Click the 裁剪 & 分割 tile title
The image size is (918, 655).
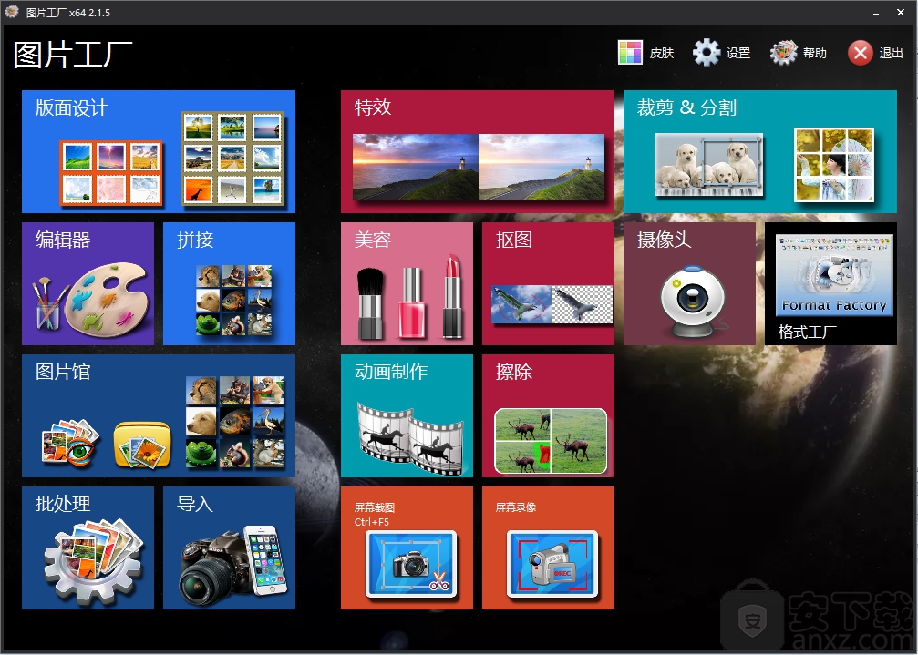[686, 107]
